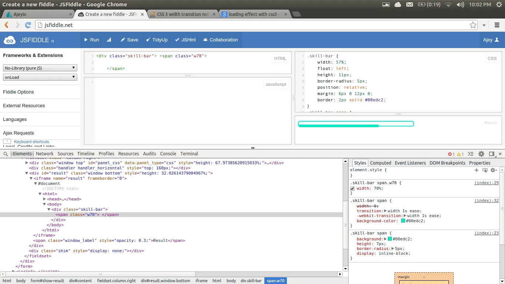
Task: Click the progress bar in the Result pane
Action: pyautogui.click(x=356, y=124)
